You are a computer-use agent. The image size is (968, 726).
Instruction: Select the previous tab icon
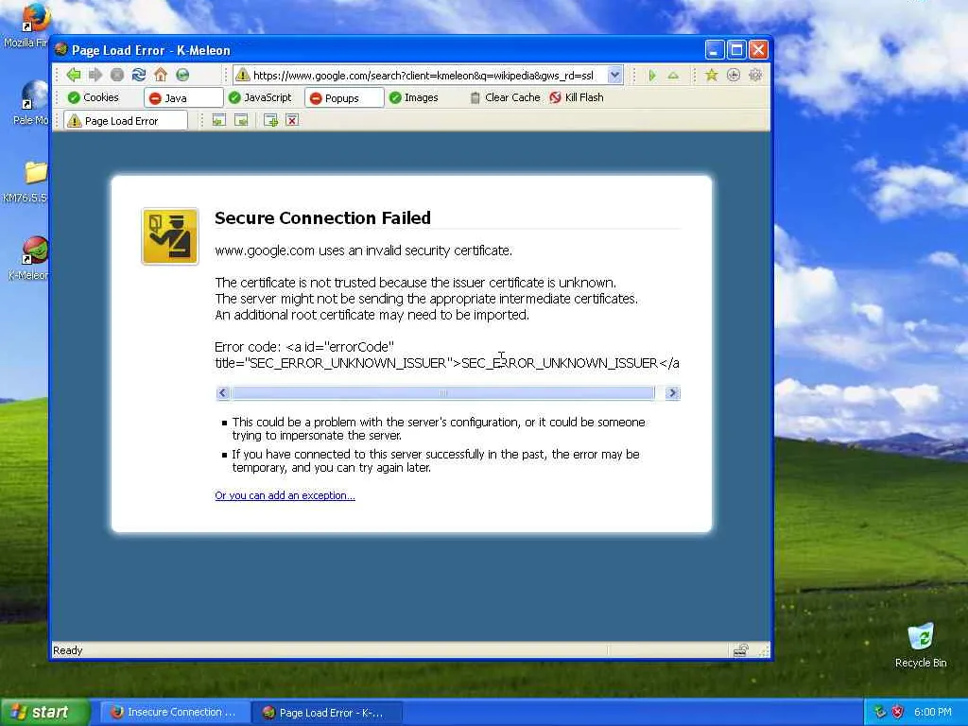[x=218, y=120]
